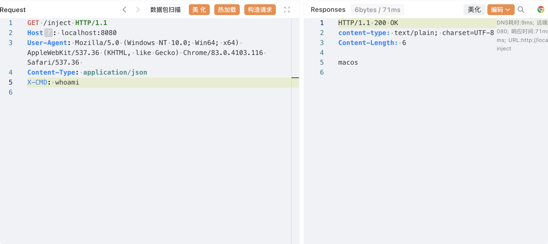Click the 美化 button in Responses panel
This screenshot has width=548, height=244.
pyautogui.click(x=474, y=10)
